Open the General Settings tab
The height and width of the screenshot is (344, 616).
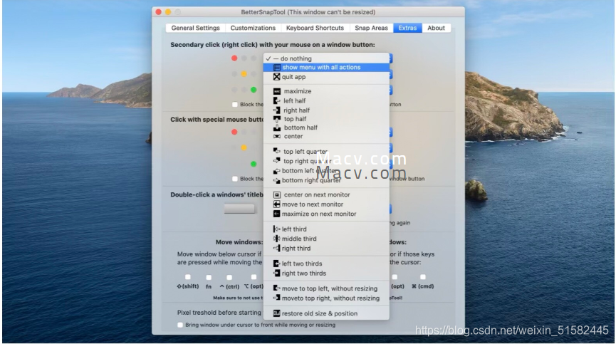coord(195,28)
